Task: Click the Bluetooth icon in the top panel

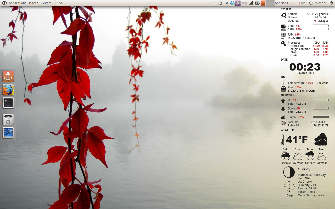Action: pos(227,3)
